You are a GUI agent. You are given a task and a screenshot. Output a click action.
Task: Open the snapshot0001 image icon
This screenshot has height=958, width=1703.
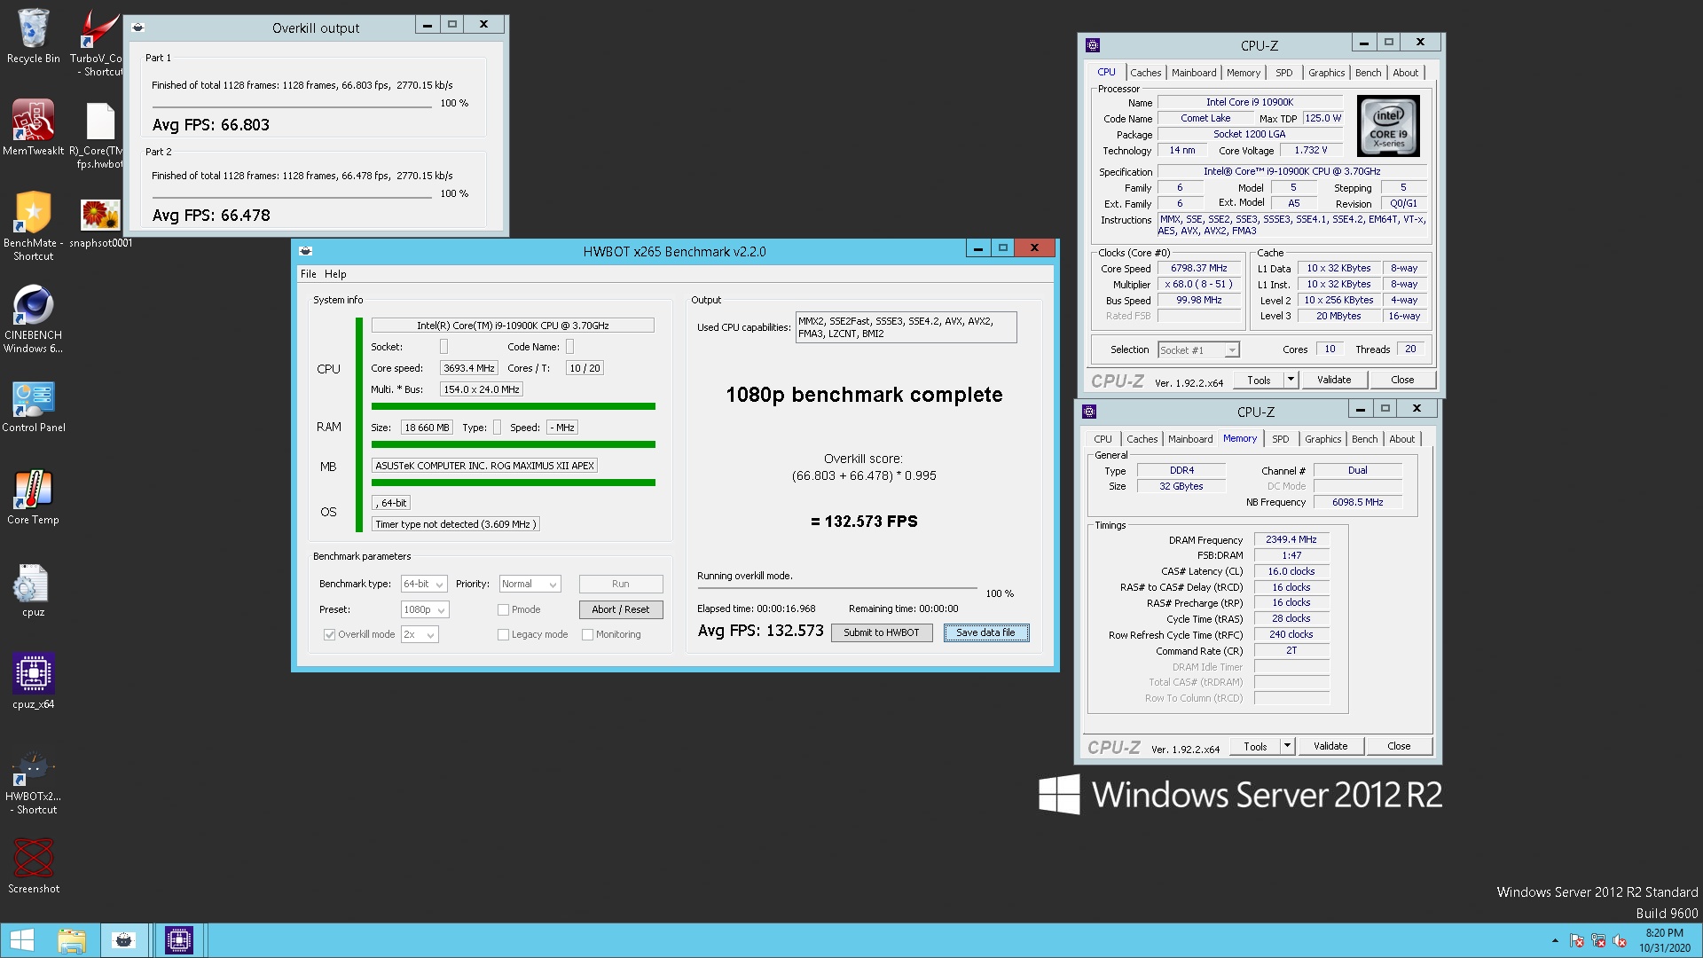100,224
